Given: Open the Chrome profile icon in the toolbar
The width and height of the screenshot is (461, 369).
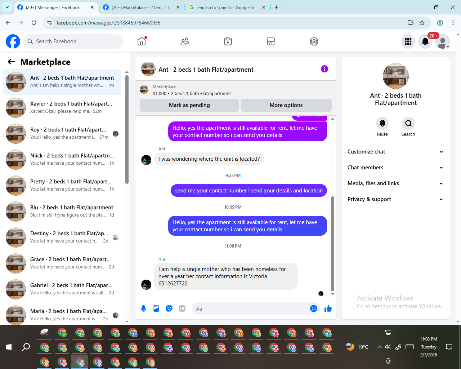Looking at the screenshot, I should pyautogui.click(x=440, y=23).
